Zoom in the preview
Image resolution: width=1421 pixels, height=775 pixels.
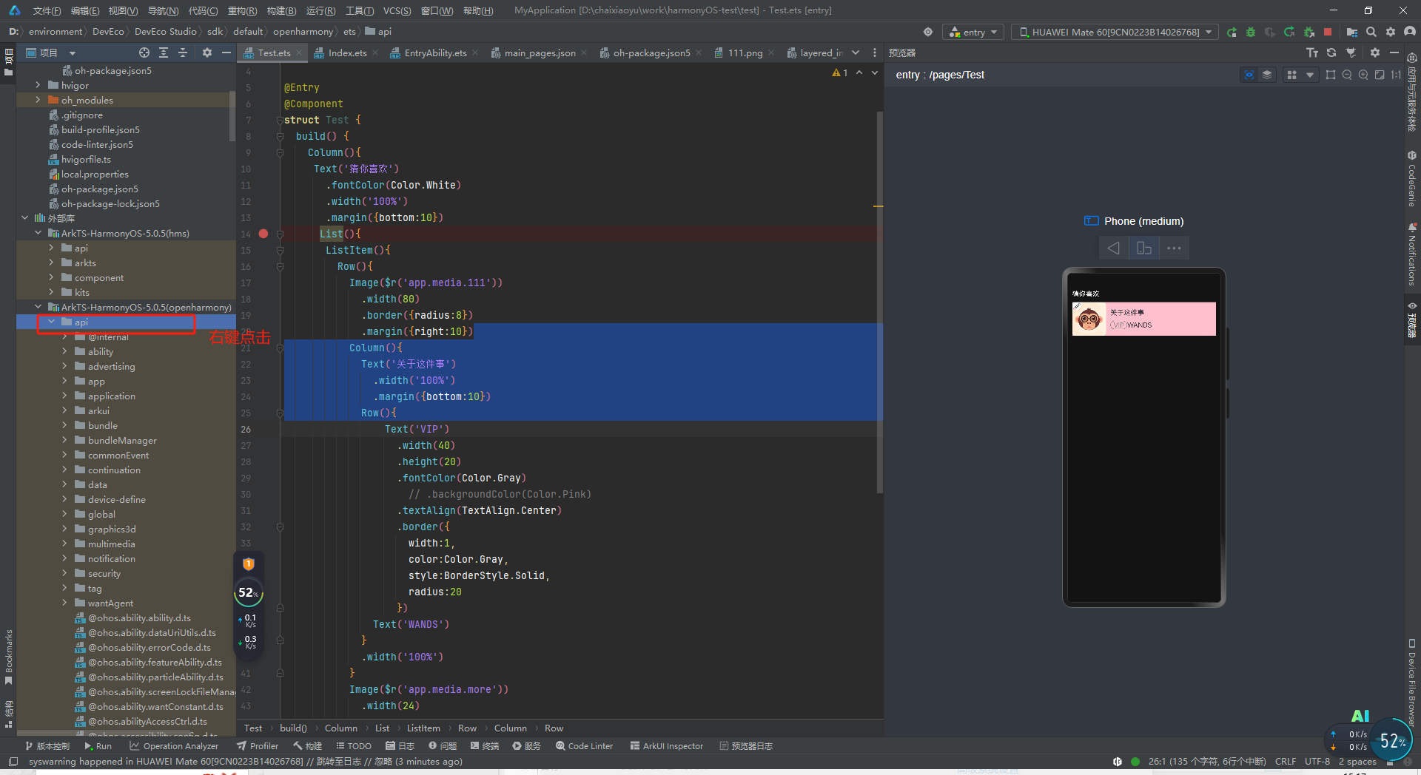click(1363, 75)
